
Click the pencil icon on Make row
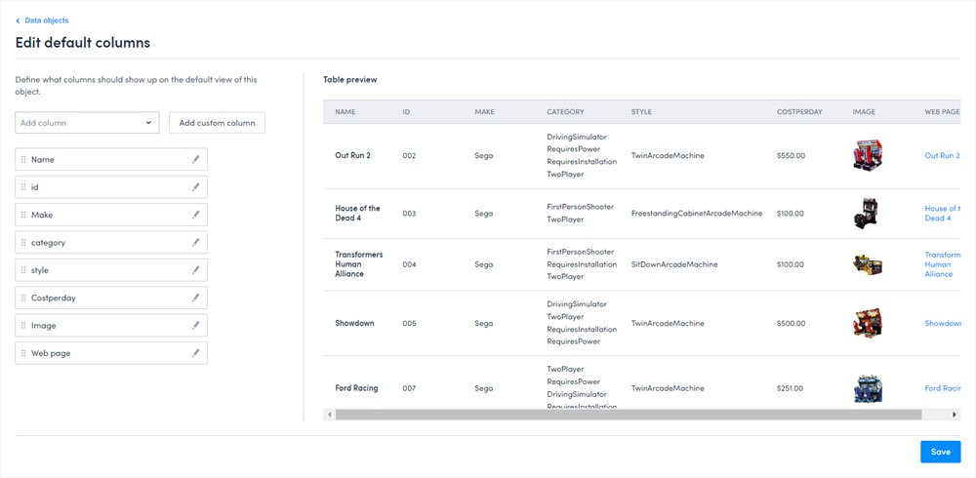pos(195,215)
